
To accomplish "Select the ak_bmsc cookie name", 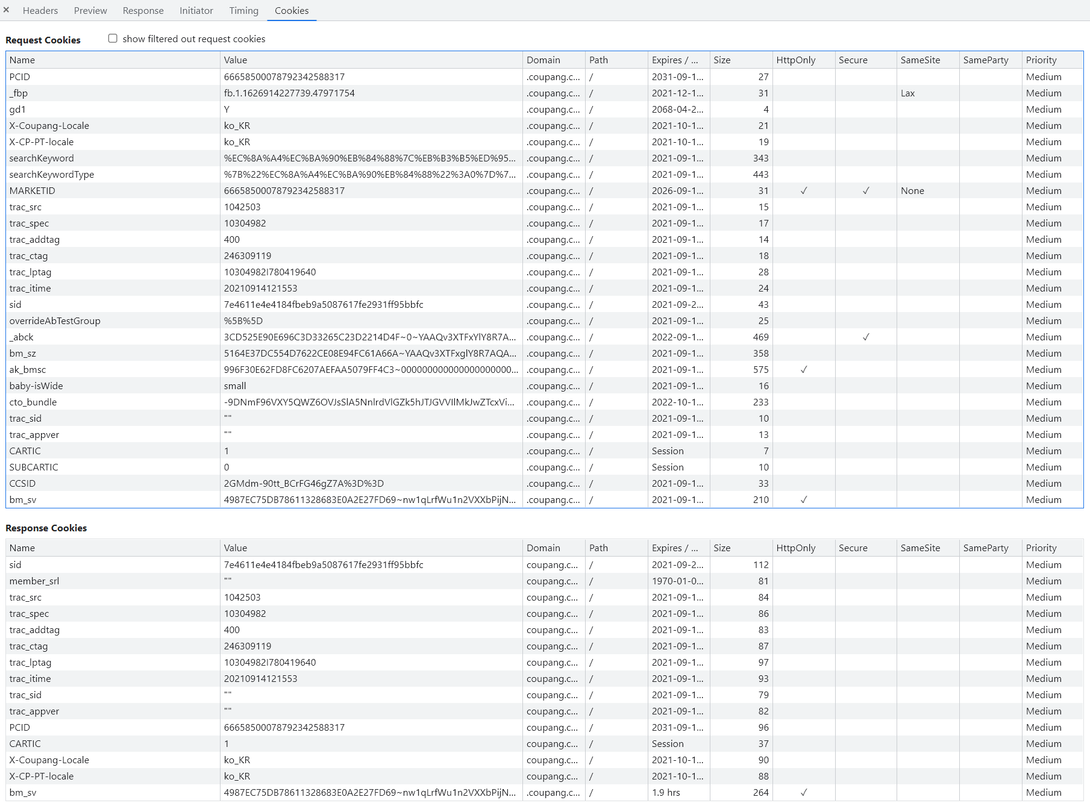I will pos(28,370).
